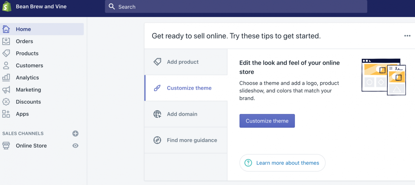Click the theme illustration thumbnail

coord(384,77)
